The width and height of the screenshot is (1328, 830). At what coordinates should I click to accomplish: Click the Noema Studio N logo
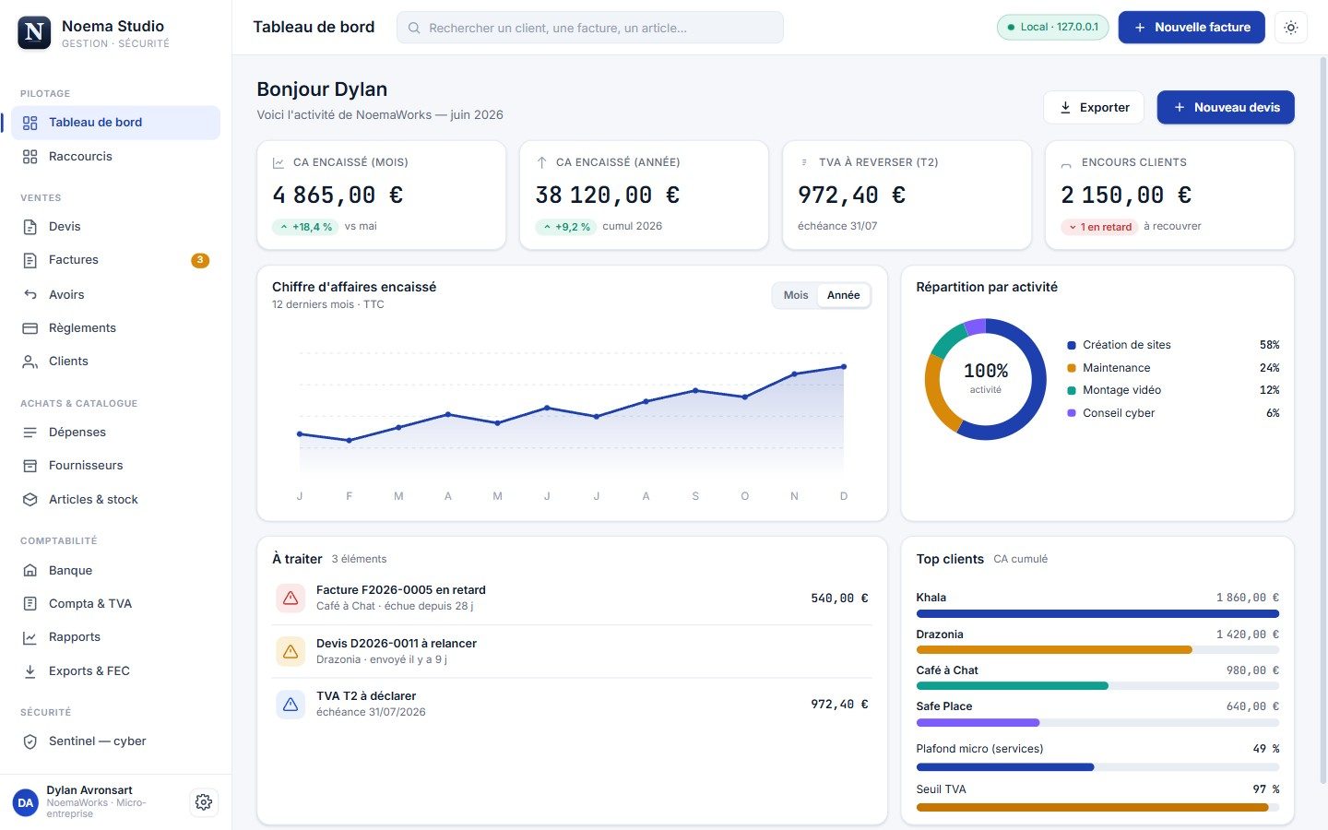click(x=34, y=32)
